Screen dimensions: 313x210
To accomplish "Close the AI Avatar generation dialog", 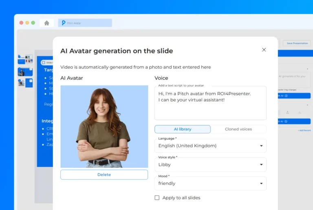I will coord(264,50).
